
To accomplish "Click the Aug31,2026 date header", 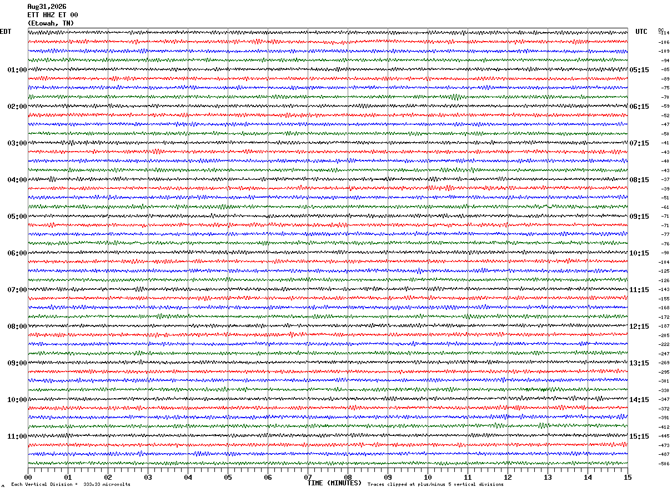I will tap(47, 7).
